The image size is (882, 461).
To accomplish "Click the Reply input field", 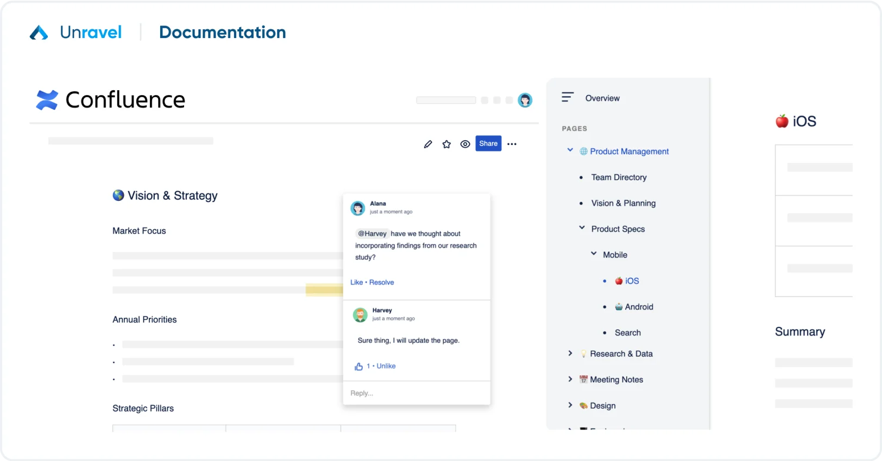I will tap(417, 393).
